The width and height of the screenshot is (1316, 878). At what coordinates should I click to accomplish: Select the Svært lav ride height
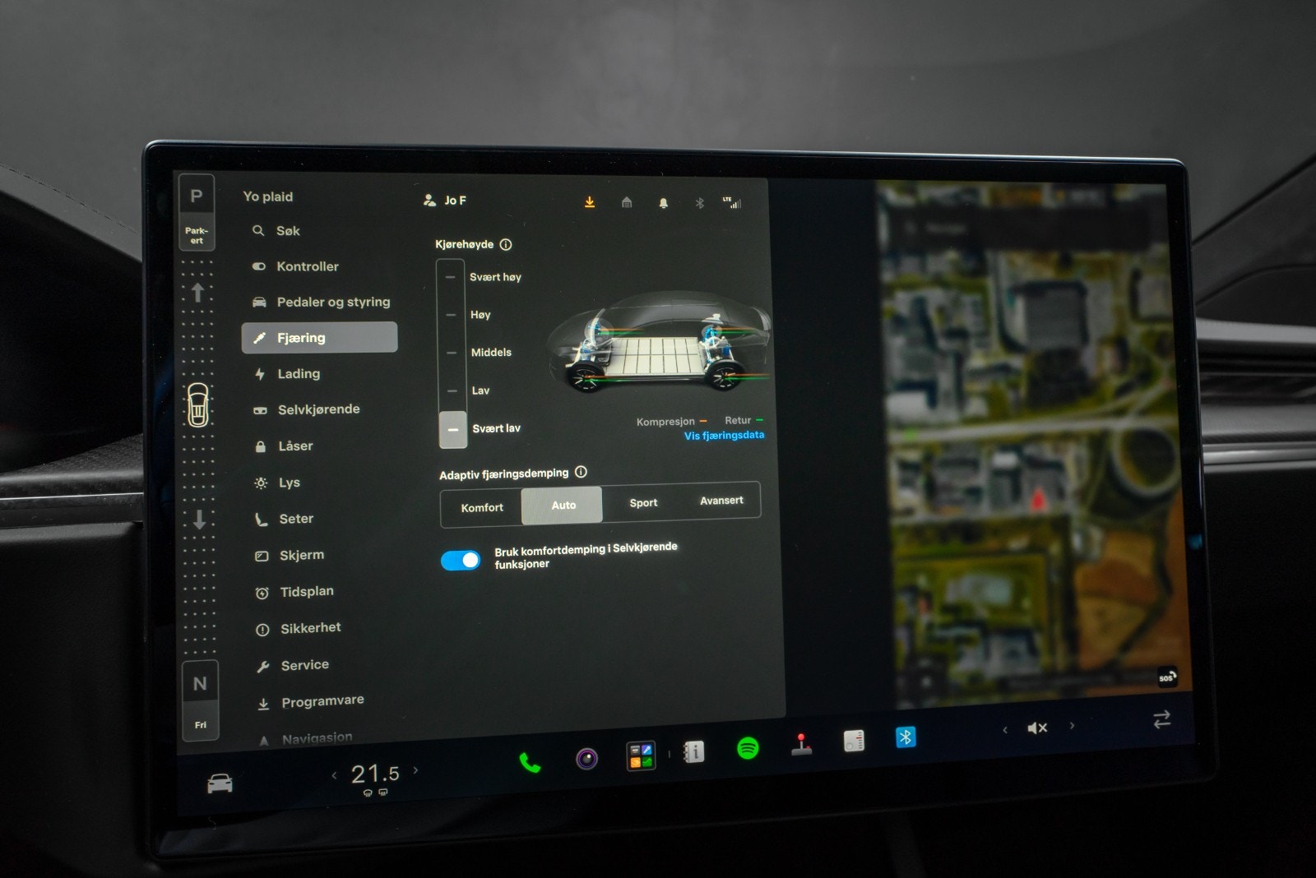[453, 429]
